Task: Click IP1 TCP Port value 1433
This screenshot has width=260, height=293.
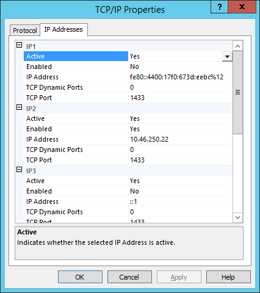Action: (180, 98)
